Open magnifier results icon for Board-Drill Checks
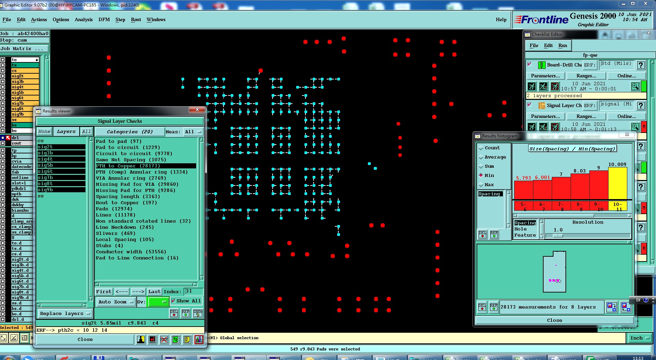 (635, 86)
